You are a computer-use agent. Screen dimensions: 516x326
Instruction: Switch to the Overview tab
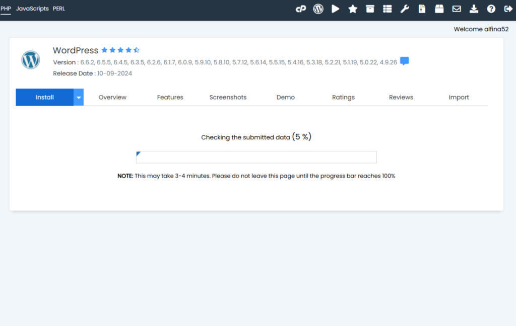(112, 97)
